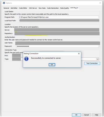The height and width of the screenshot is (117, 104).
Task: Click the Program Path input field
Action: [59, 17]
